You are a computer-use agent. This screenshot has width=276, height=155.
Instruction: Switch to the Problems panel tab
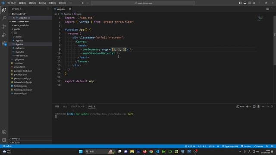click(x=57, y=106)
